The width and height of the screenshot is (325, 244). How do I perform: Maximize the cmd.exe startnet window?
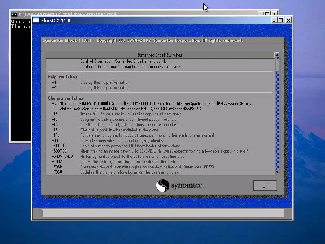pyautogui.click(x=267, y=14)
